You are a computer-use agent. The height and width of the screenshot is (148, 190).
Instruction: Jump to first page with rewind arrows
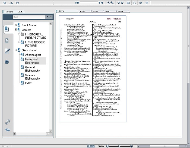coord(77,3)
